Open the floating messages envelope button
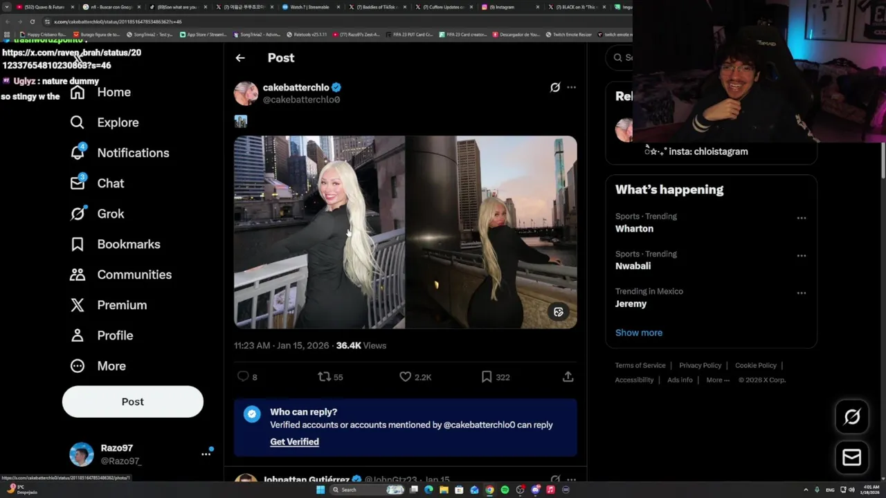 coord(852,457)
